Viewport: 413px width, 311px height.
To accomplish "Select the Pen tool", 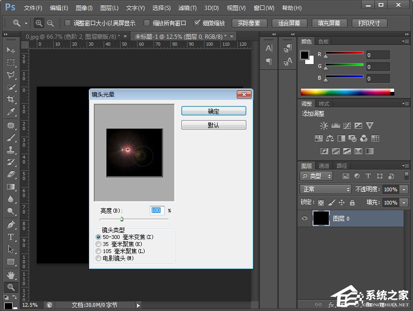I will pos(10,224).
